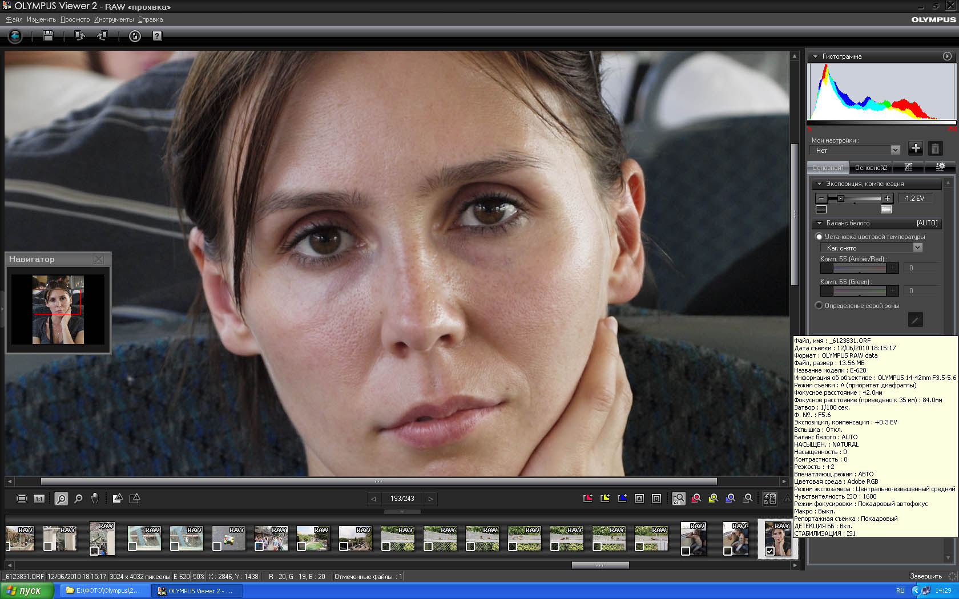Click the blue back arrow toolbar icon
This screenshot has height=599, width=959.
(x=15, y=36)
